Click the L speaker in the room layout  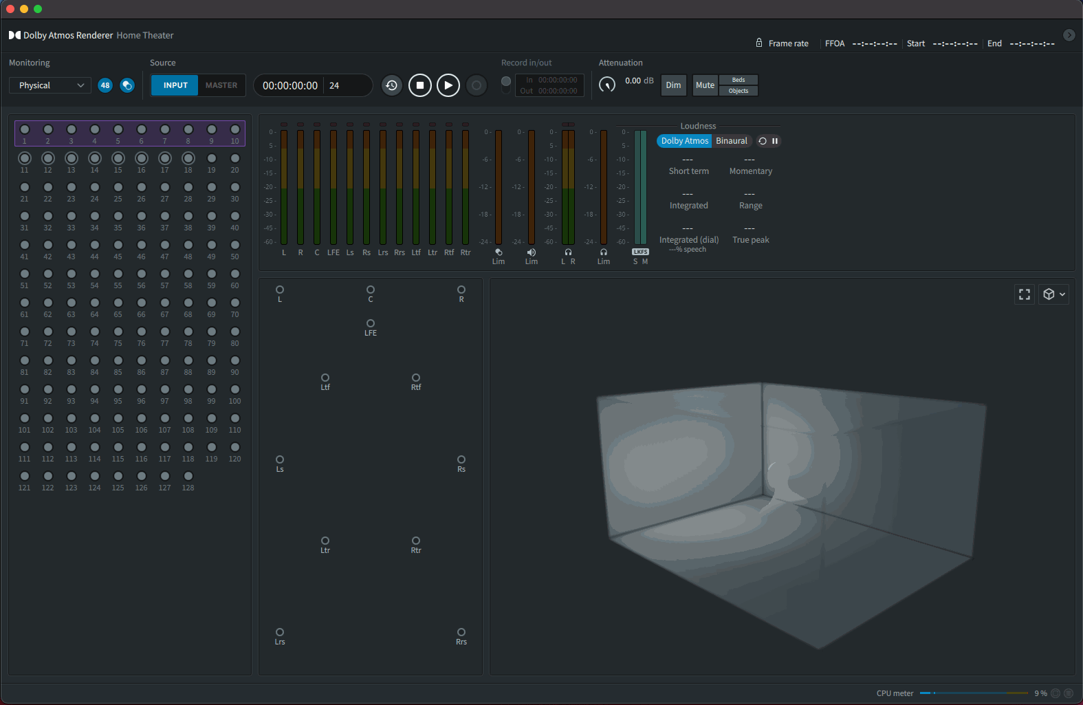(280, 290)
